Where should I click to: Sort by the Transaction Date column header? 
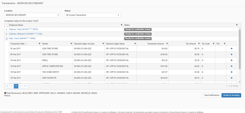(17, 44)
